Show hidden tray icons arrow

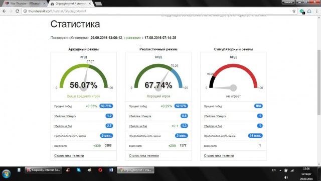[x=280, y=170]
